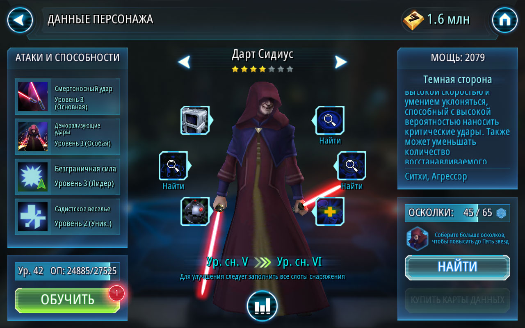Open the Безграничная сила leader ability

tap(68, 176)
